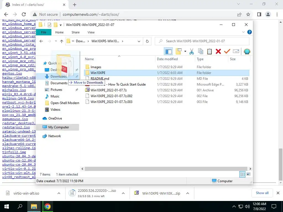Sort by Size column header
Screen dimensions: 283x212
(233, 59)
